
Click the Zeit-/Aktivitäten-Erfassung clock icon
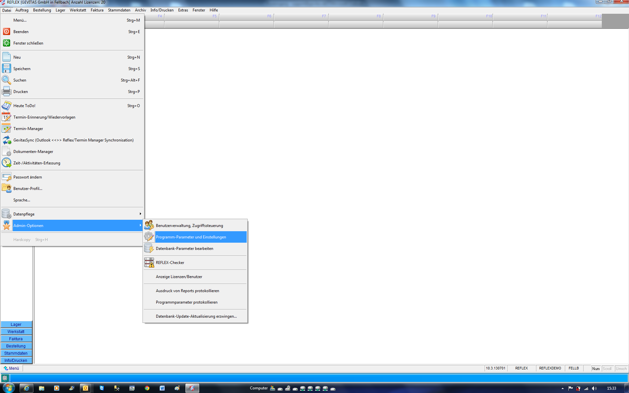7,163
